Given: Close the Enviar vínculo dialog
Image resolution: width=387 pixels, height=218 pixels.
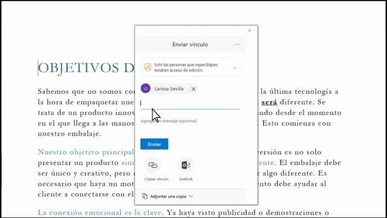Looking at the screenshot, I should pos(250,31).
